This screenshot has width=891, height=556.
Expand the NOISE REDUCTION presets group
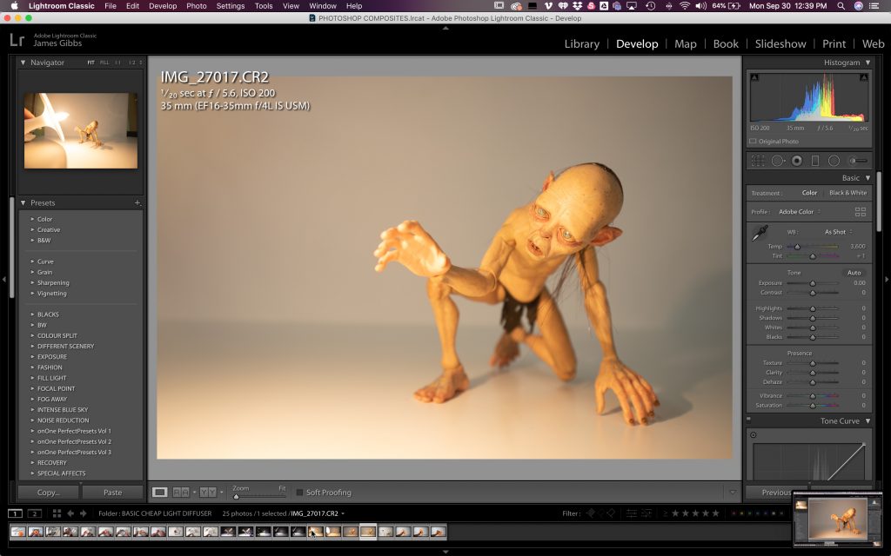pos(32,420)
